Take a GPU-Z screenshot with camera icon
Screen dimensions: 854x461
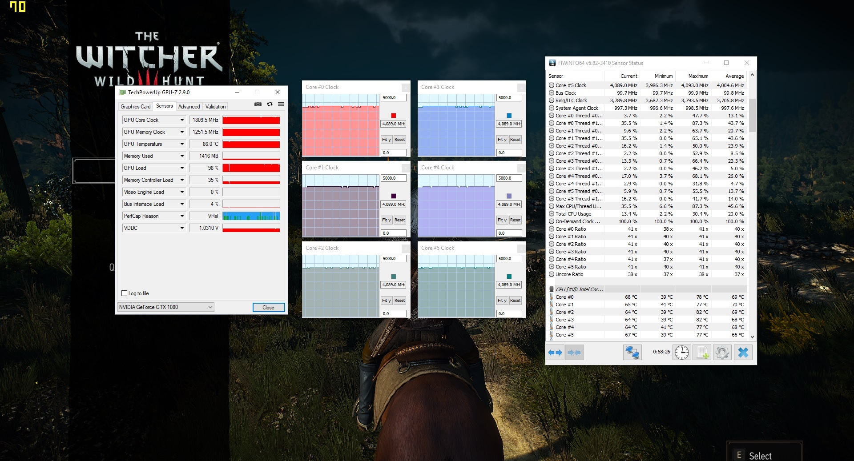[258, 104]
